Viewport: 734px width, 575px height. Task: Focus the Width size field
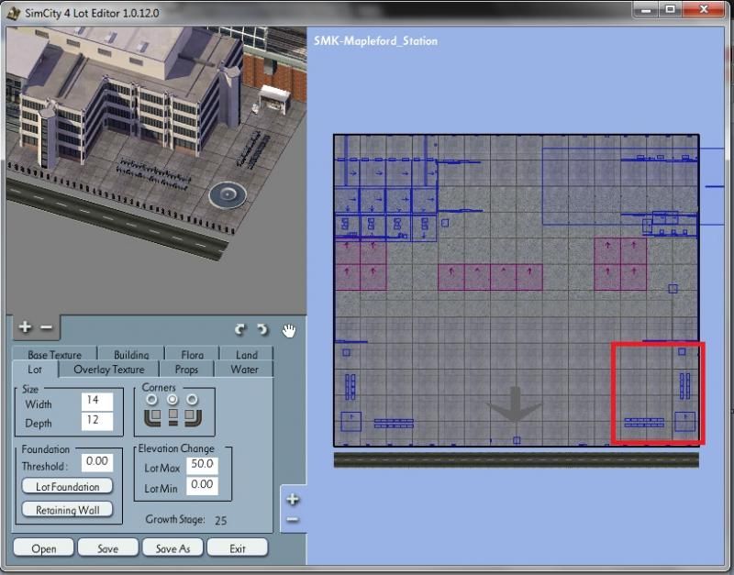pos(97,401)
